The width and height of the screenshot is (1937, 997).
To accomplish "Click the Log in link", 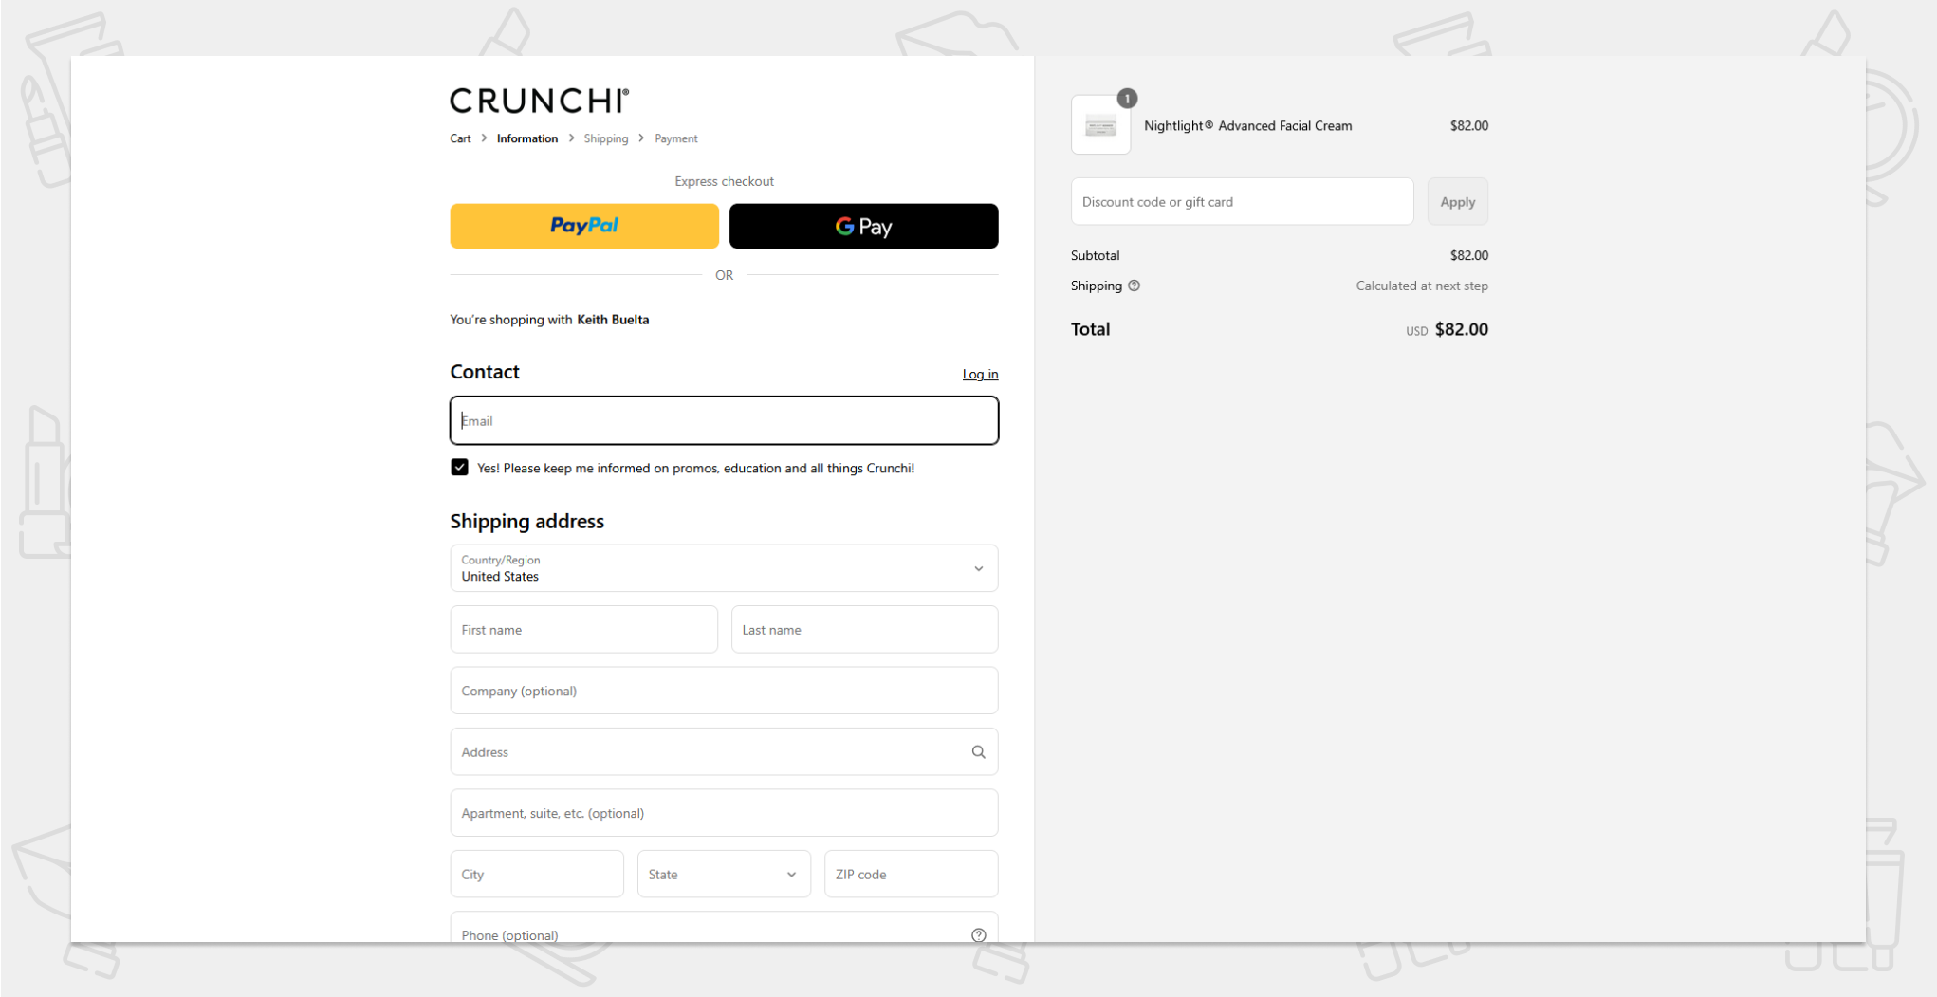I will [980, 375].
